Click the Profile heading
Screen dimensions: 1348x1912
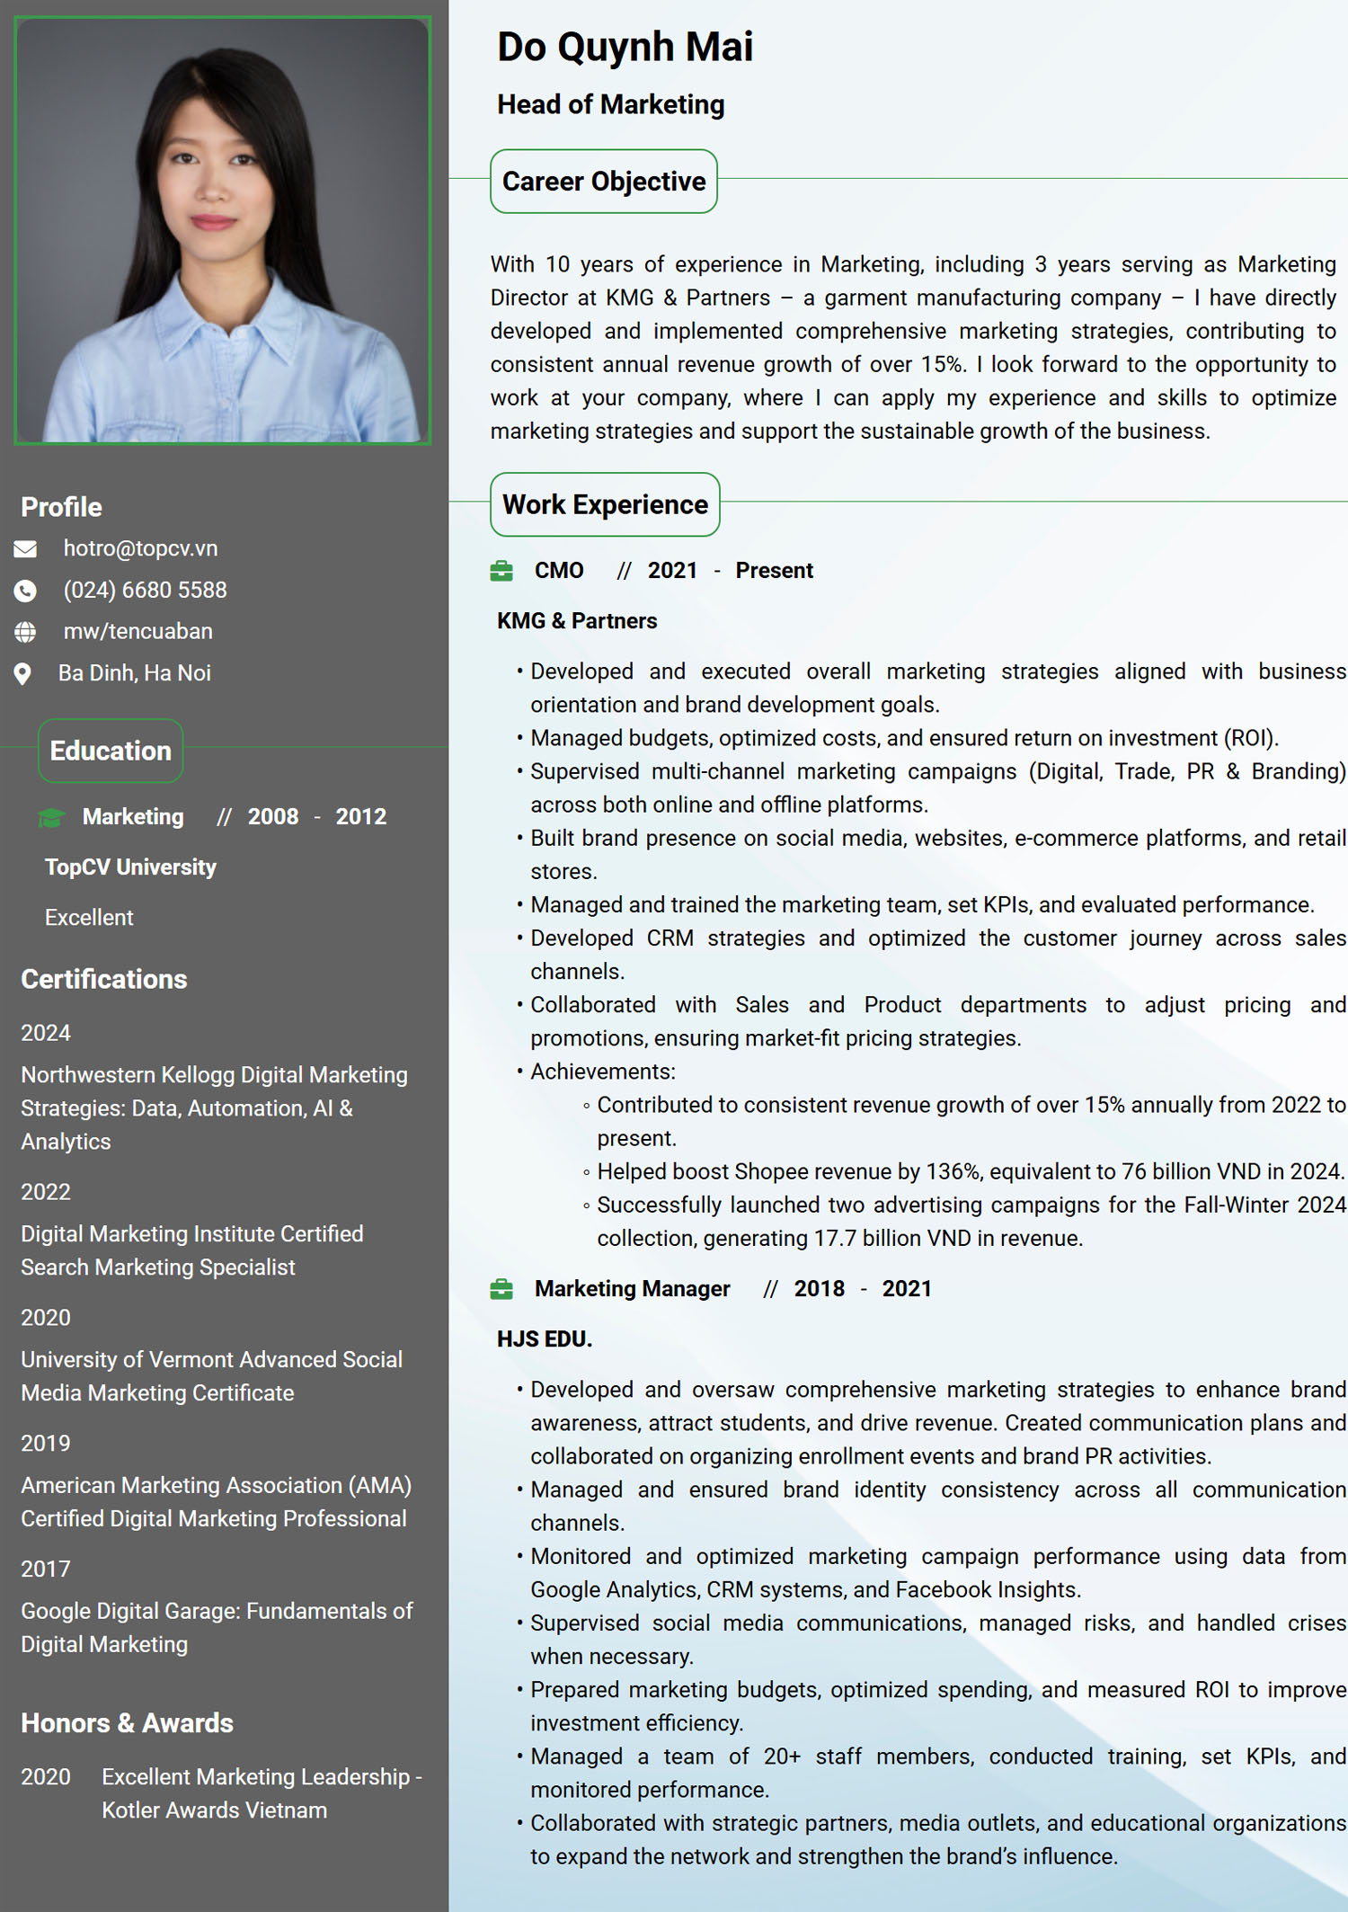pyautogui.click(x=61, y=507)
